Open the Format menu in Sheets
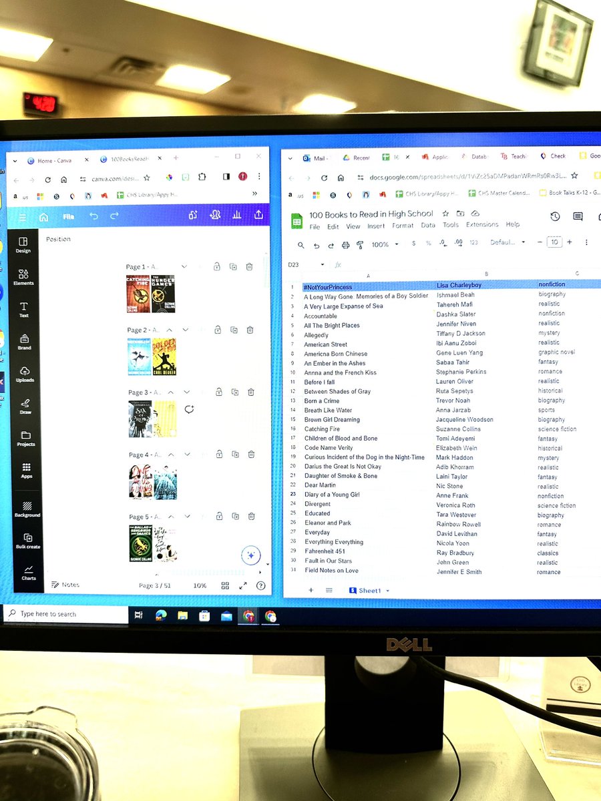Screen dimensions: 601x801 pyautogui.click(x=403, y=226)
